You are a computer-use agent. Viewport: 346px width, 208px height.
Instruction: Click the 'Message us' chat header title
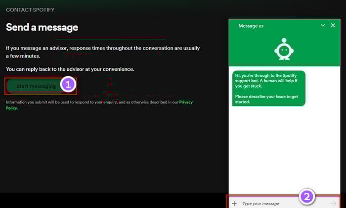[251, 26]
